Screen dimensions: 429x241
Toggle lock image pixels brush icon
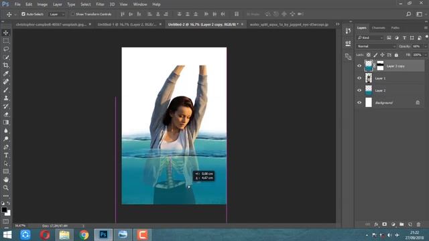(375, 55)
